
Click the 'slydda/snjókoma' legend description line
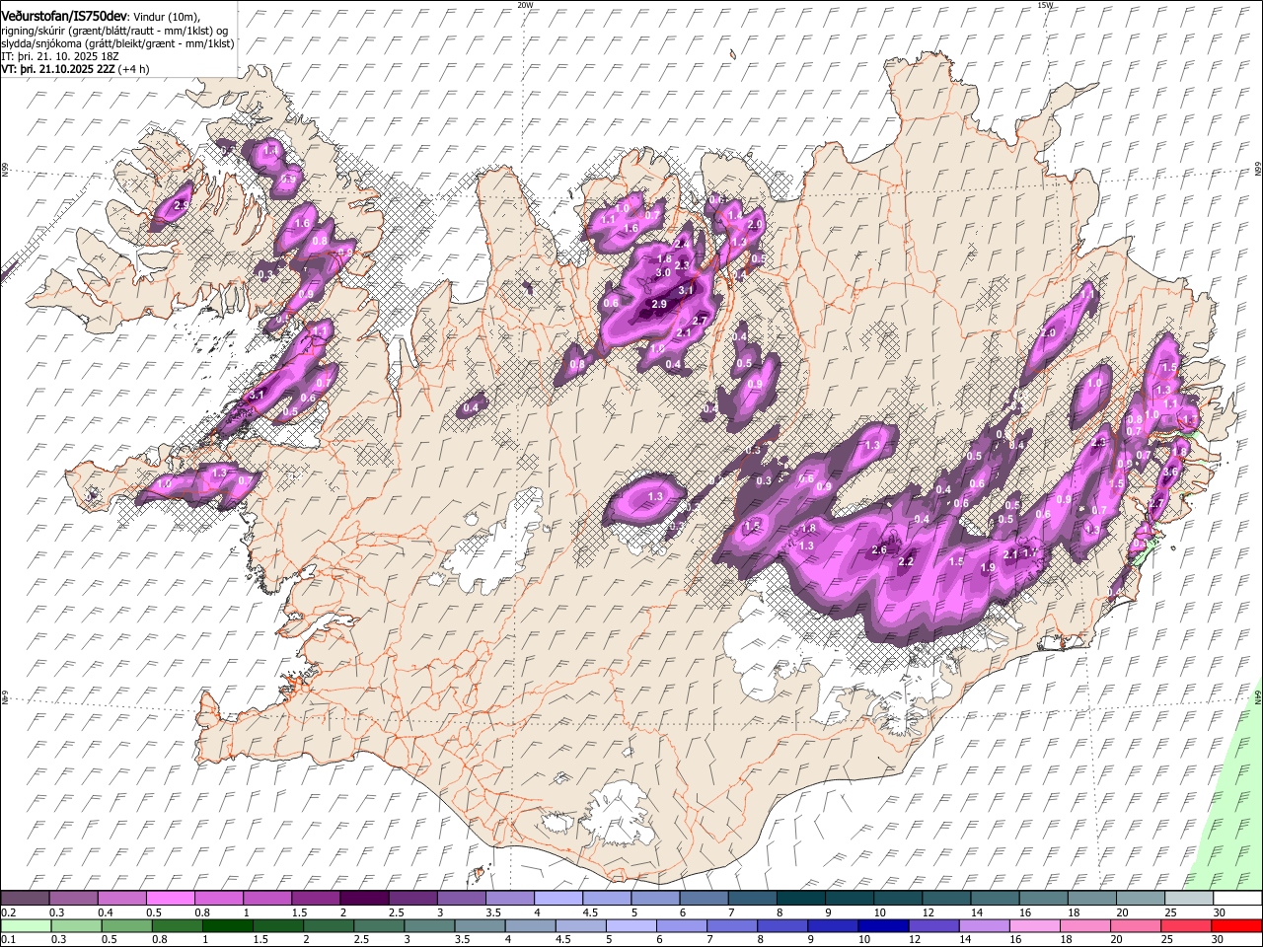point(117,43)
